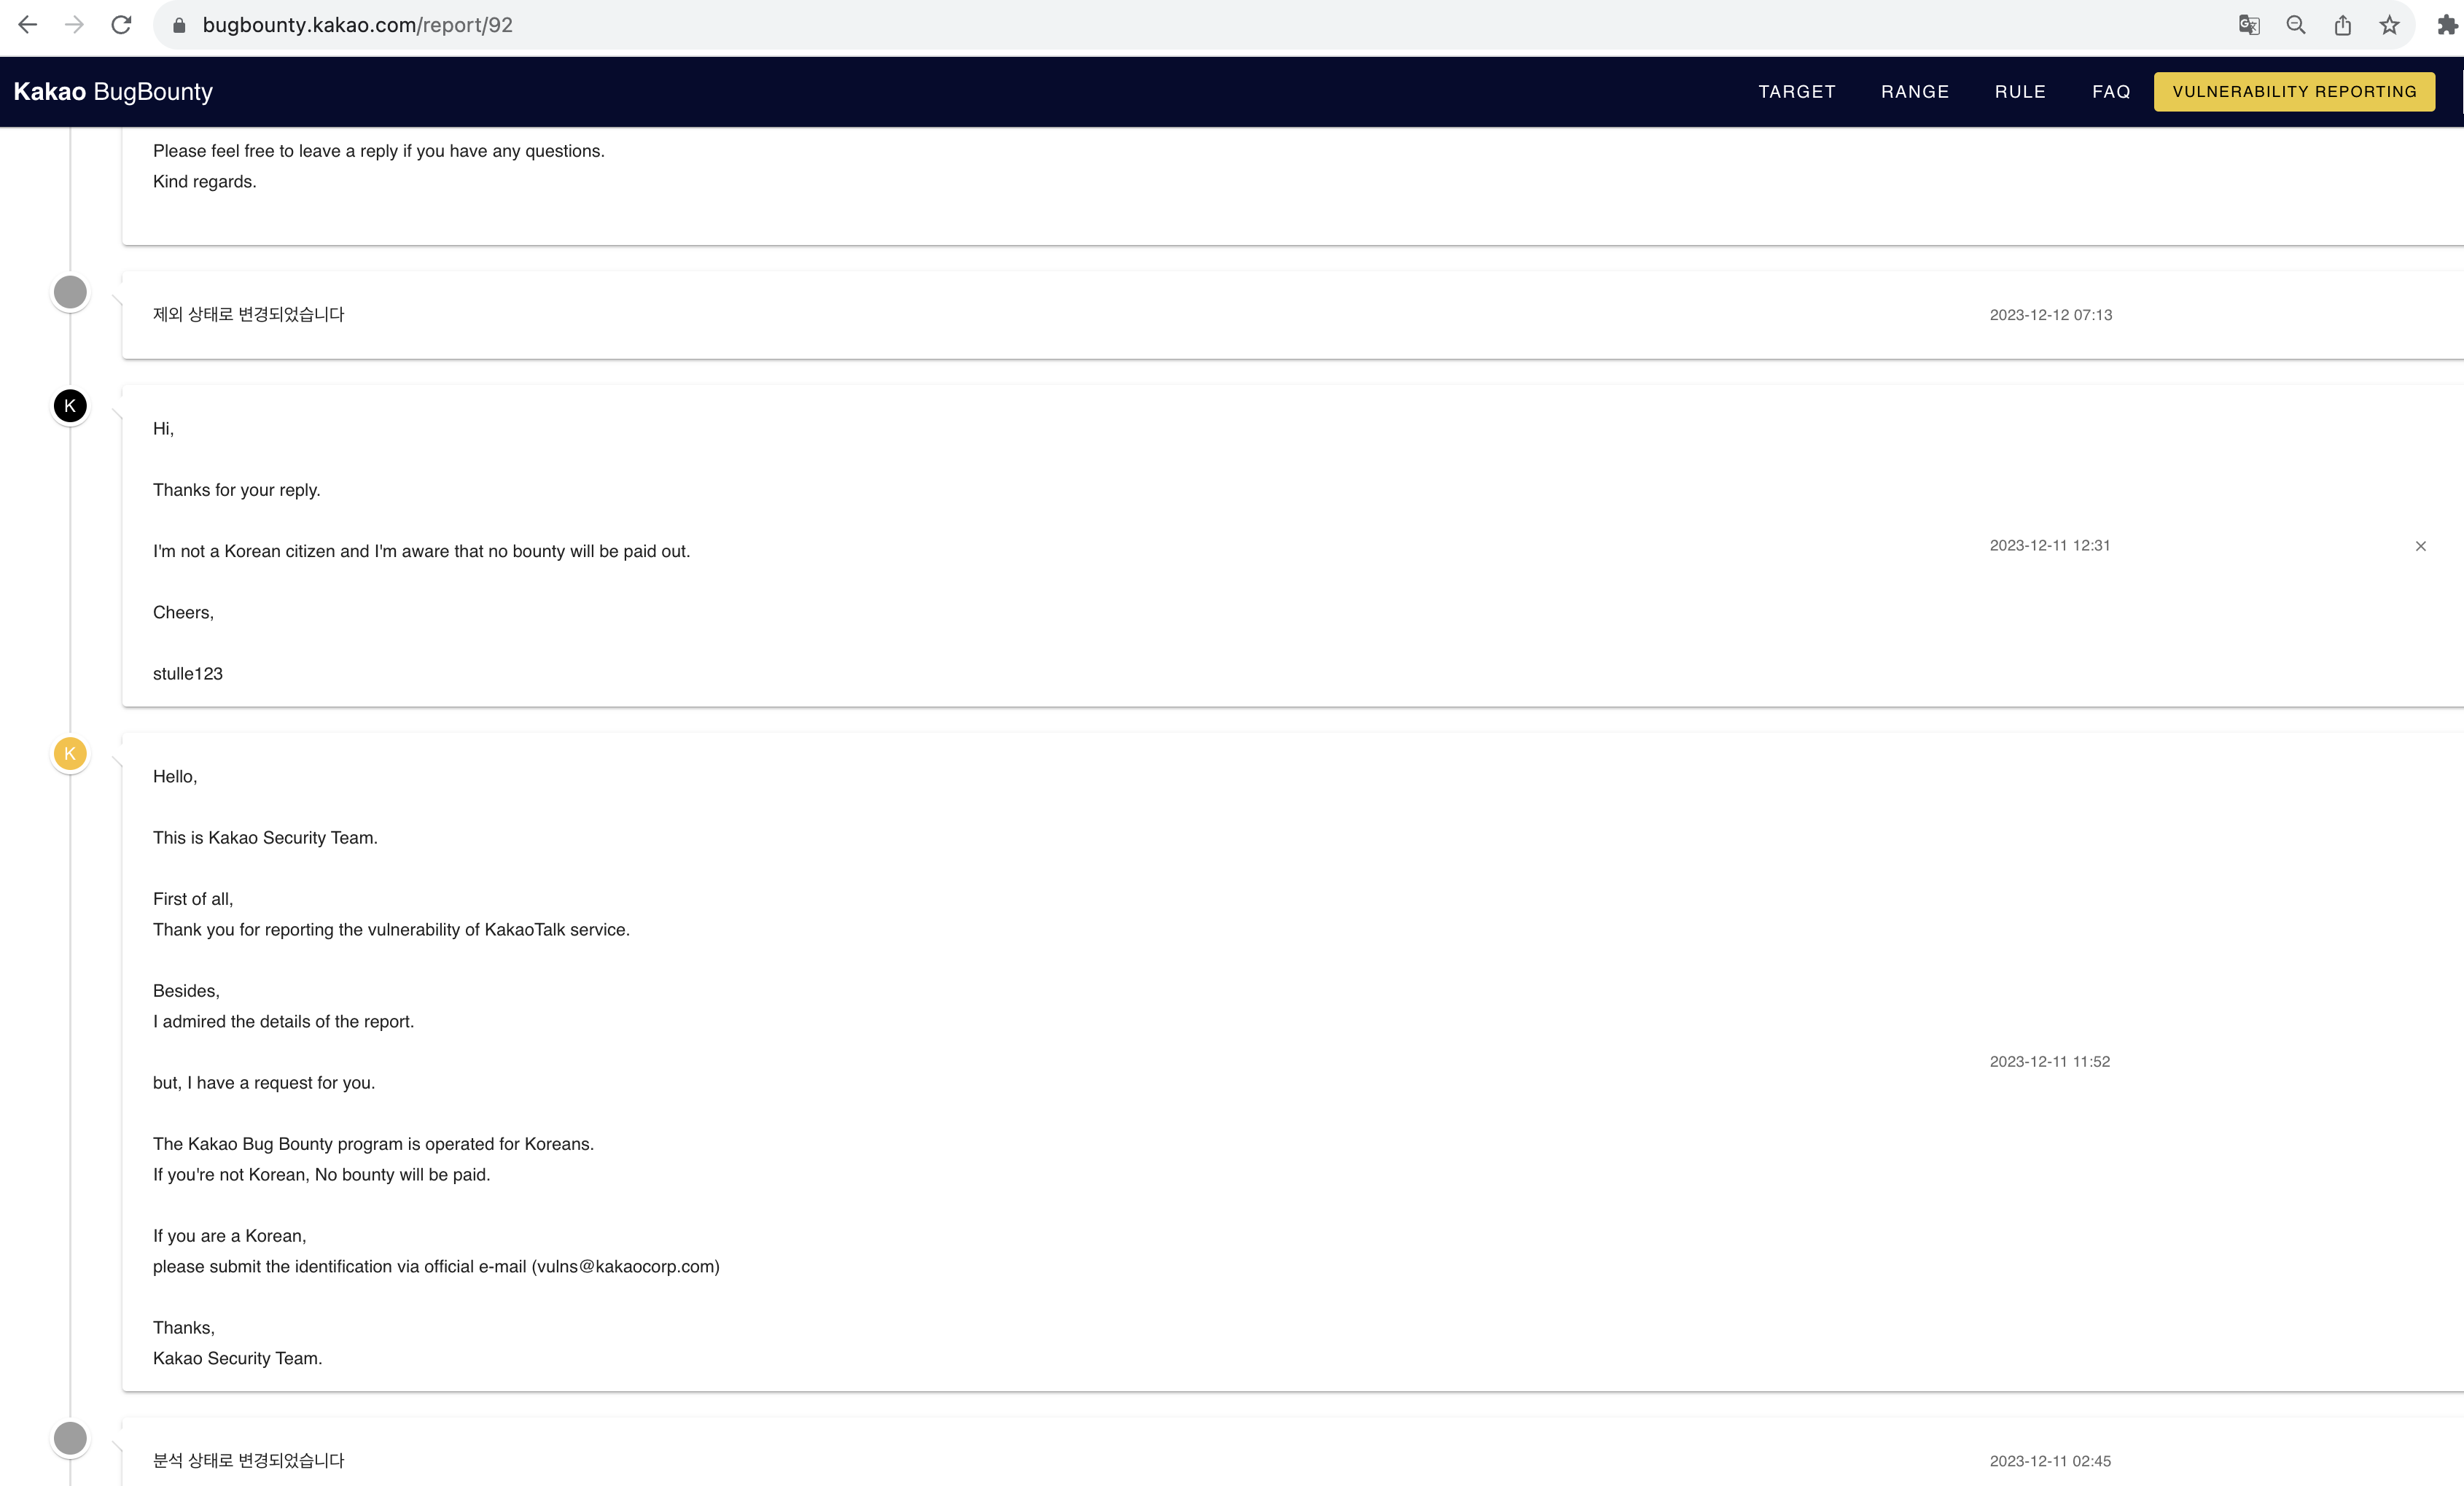
Task: Reload the page with the refresh icon
Action: tap(121, 25)
